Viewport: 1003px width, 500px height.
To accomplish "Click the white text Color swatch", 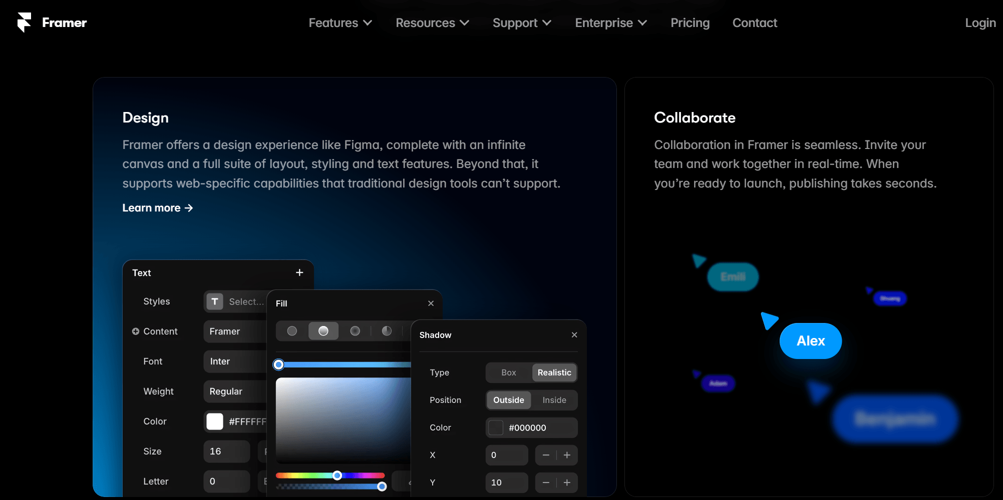I will (215, 421).
